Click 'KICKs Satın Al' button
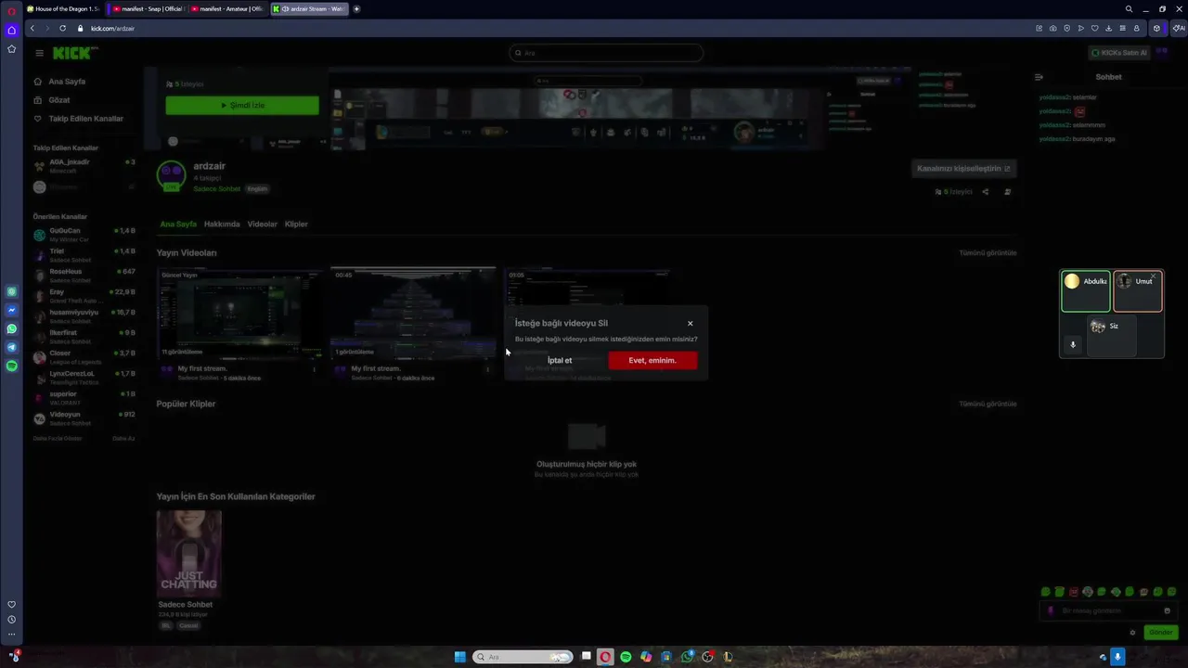1188x668 pixels. [x=1119, y=53]
